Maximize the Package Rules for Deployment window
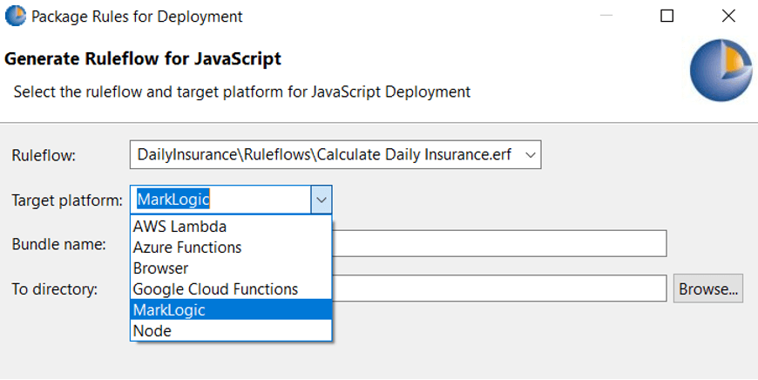Viewport: 758px width, 380px height. click(x=667, y=17)
